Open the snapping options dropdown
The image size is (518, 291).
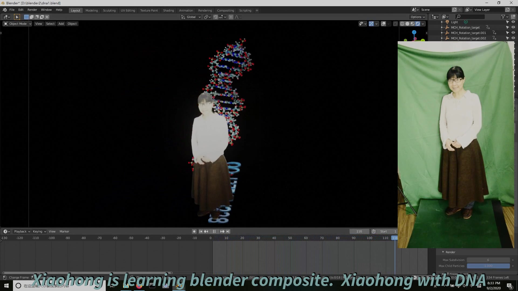point(223,17)
